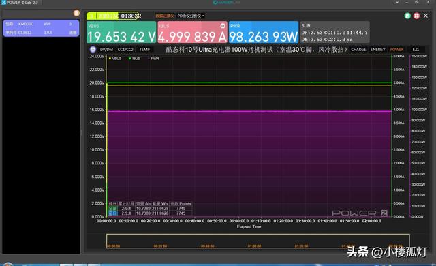The image size is (436, 266).
Task: Click the red grid round icon
Action: click(416, 16)
